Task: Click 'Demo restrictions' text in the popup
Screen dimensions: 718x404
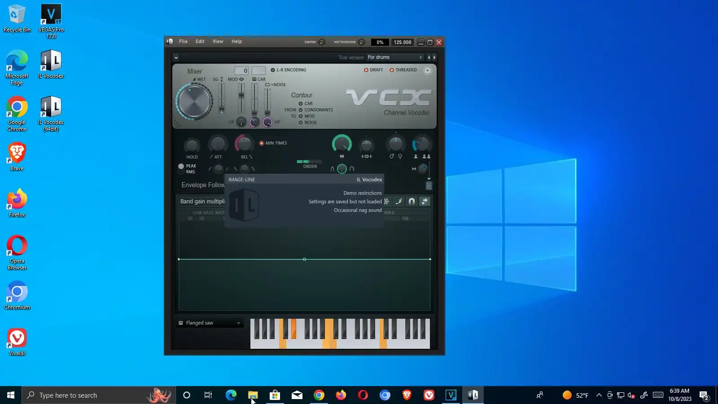Action: 363,193
